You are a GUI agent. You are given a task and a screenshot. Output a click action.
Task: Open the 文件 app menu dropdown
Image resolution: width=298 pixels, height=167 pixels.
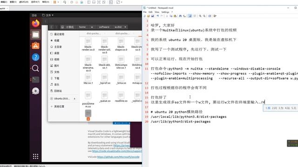[47, 15]
